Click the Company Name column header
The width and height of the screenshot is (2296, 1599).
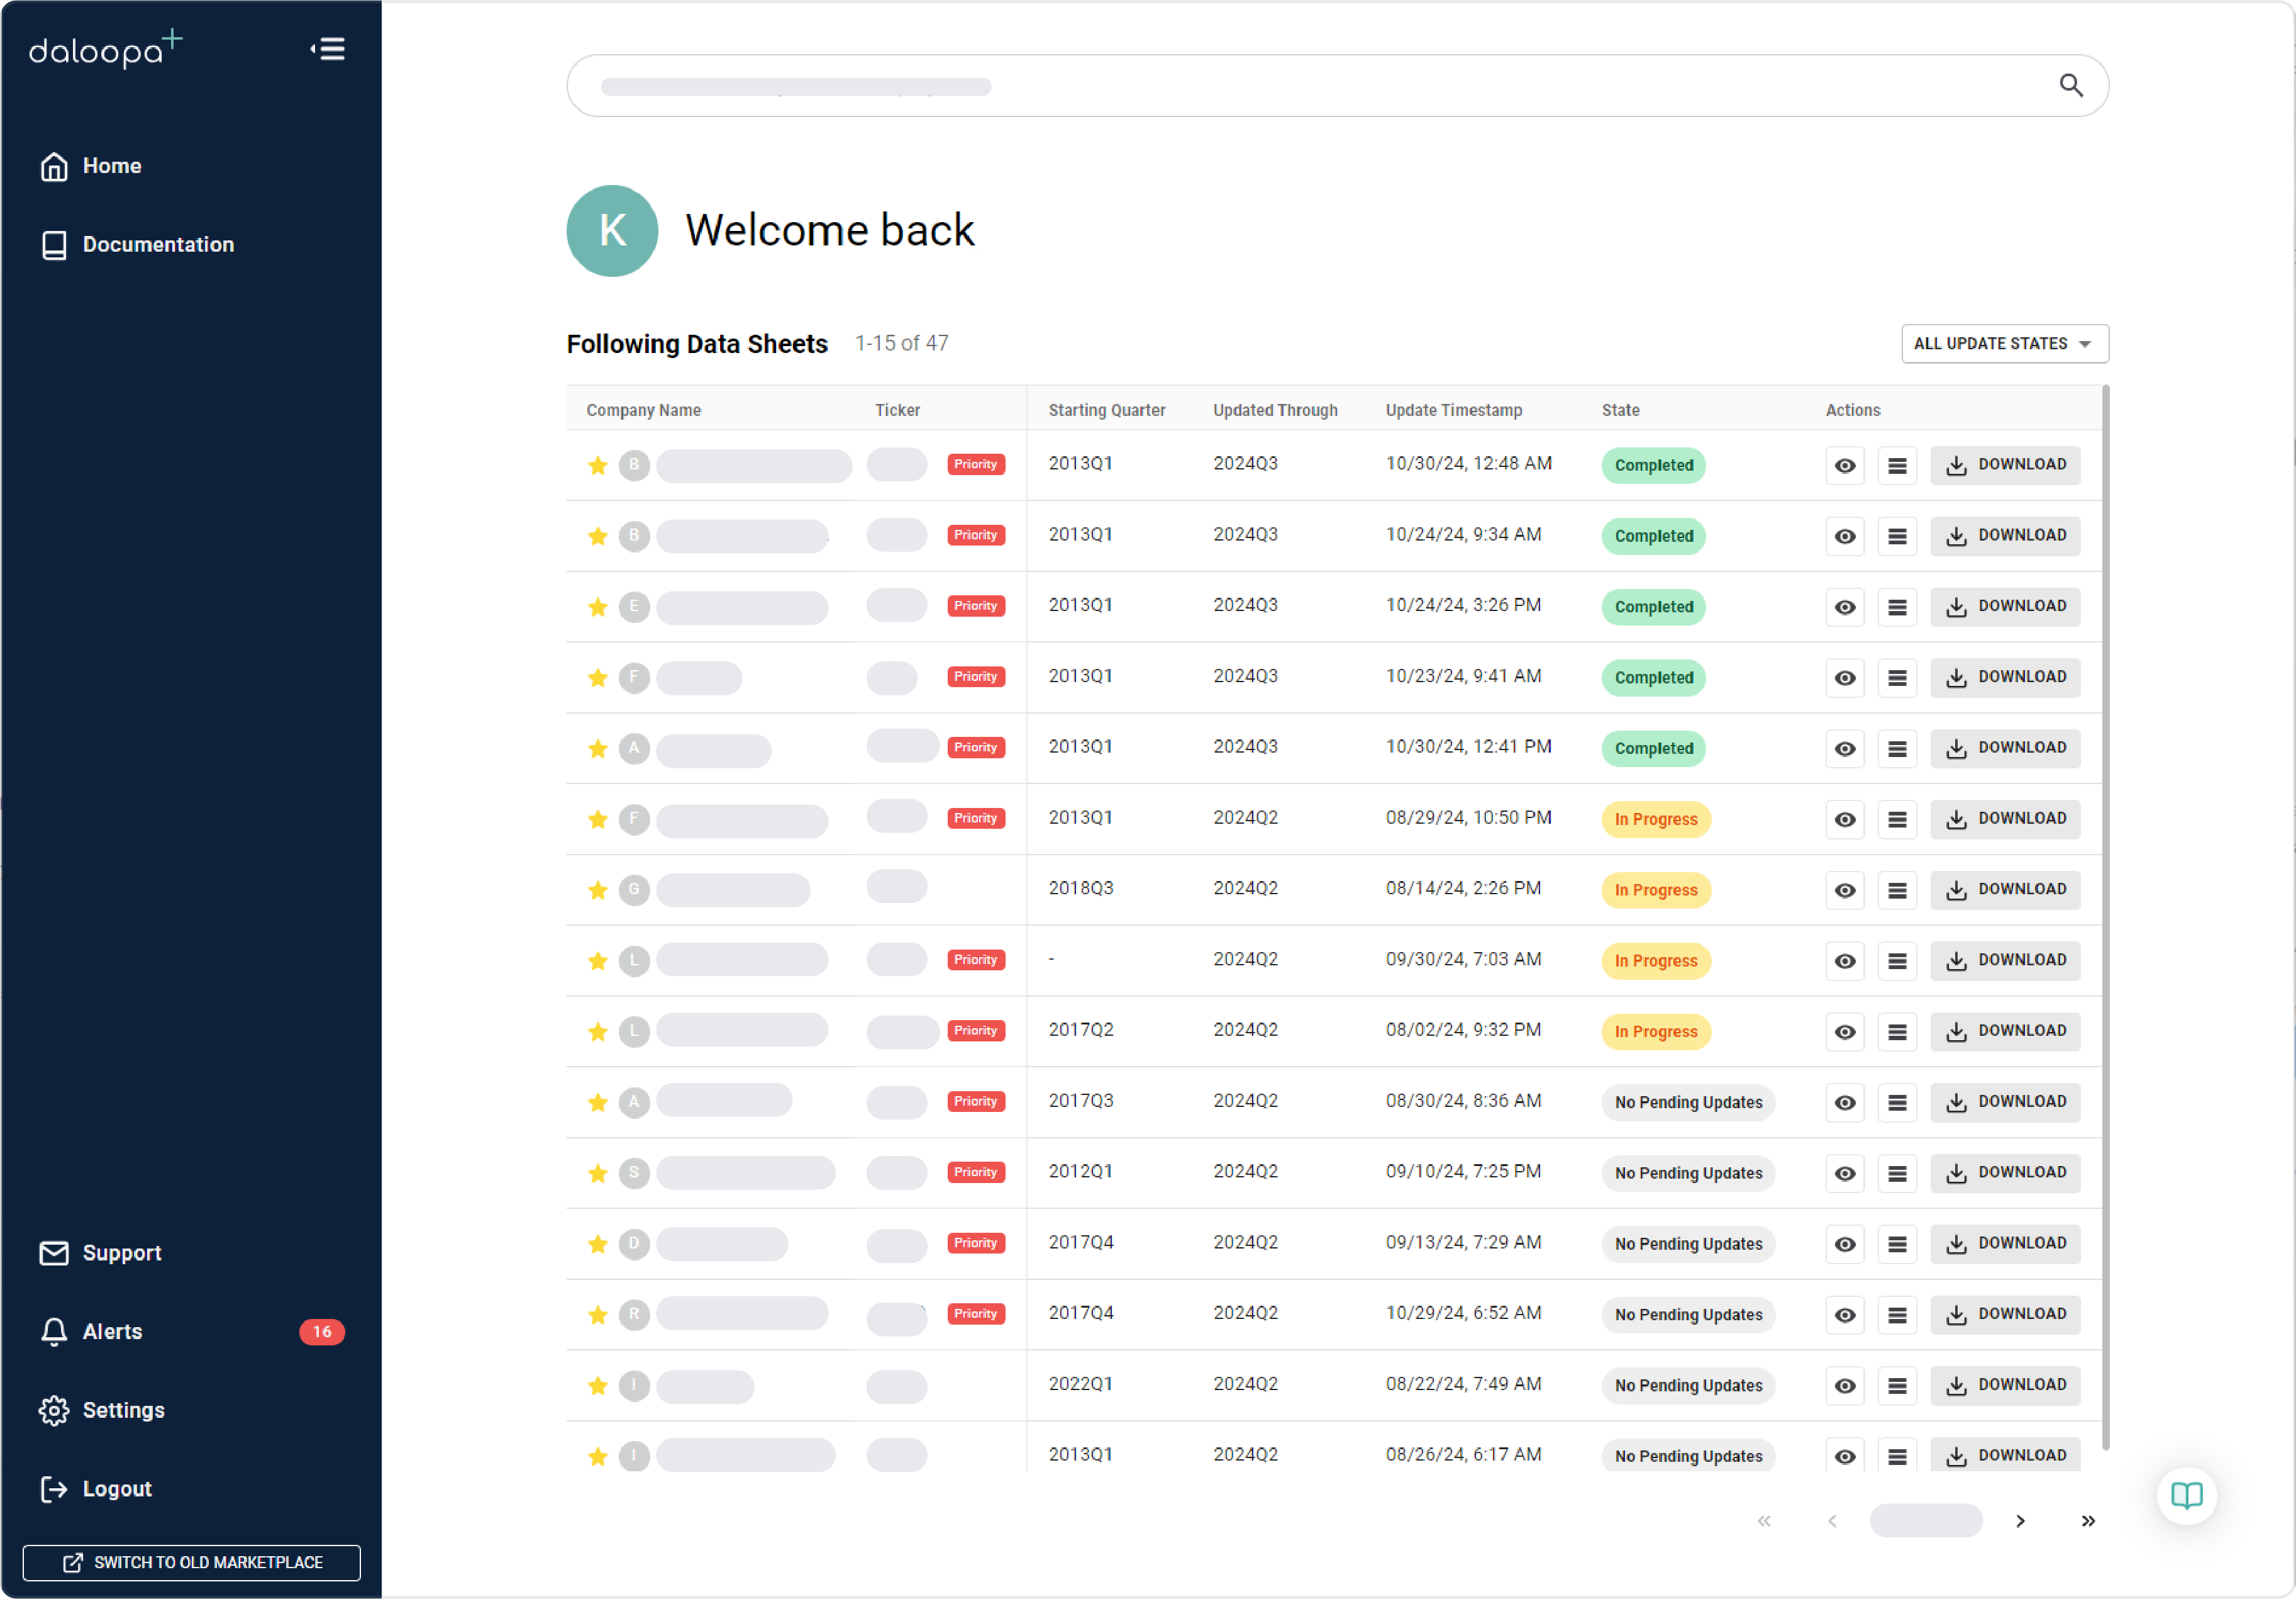643,410
